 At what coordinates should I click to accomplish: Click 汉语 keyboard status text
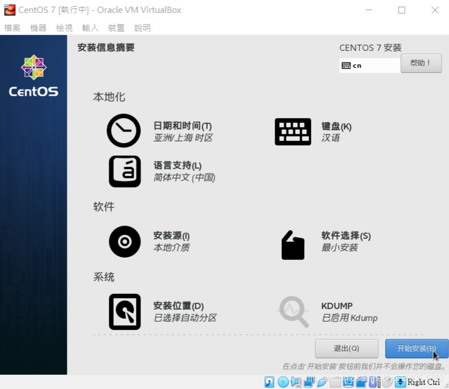(331, 138)
